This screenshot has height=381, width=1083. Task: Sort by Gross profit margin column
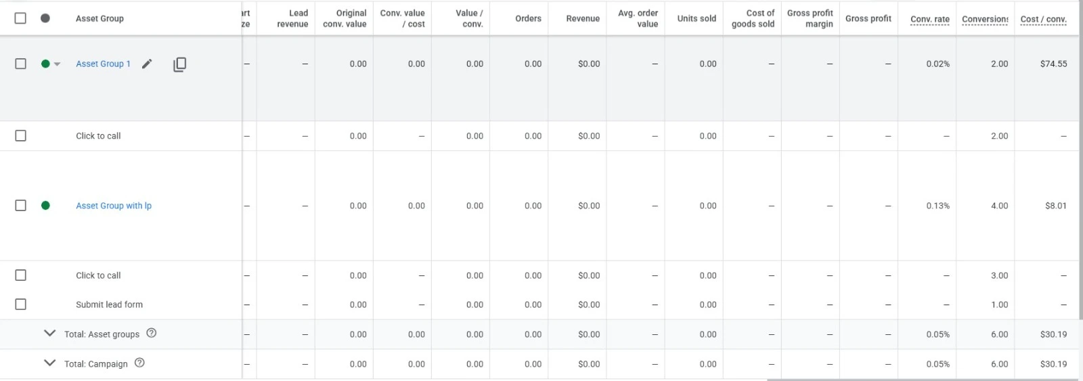point(810,18)
